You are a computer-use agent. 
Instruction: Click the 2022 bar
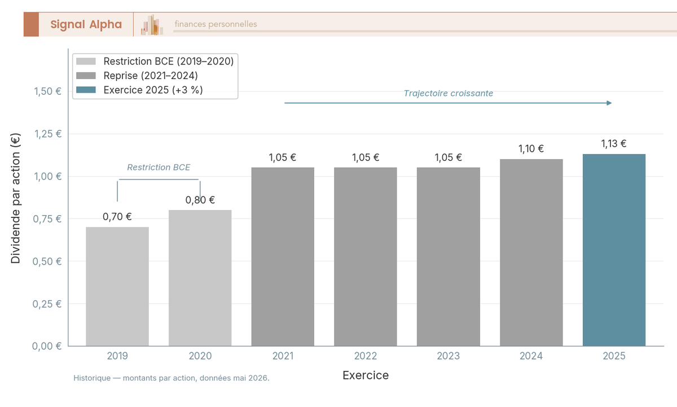pos(366,257)
